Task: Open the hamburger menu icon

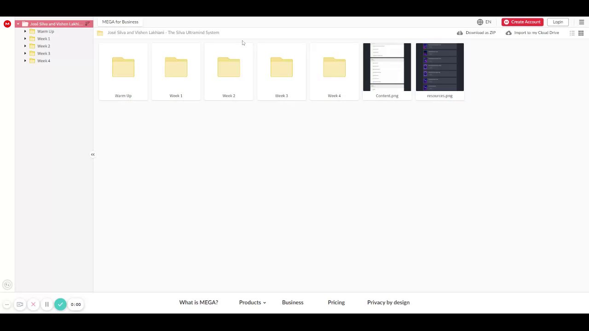Action: point(581,22)
